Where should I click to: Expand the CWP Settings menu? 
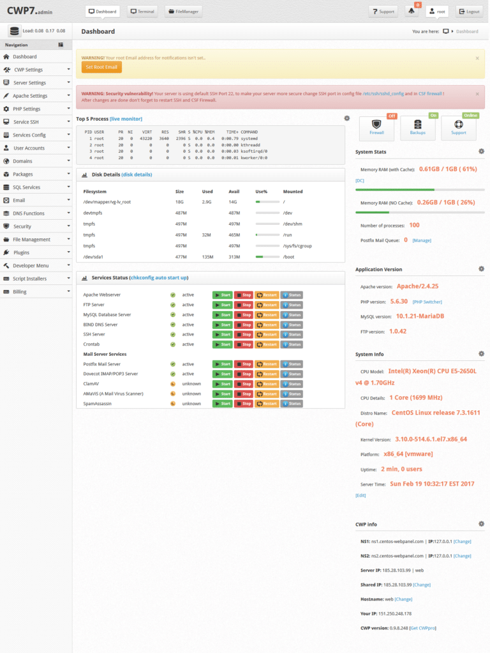(x=36, y=70)
